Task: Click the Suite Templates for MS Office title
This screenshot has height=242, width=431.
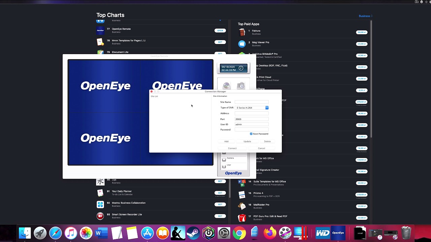Action: tap(270, 182)
